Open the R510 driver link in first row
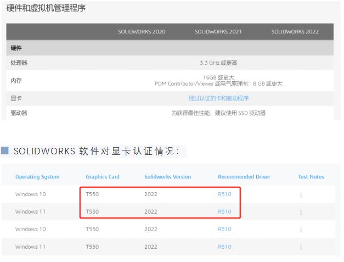 pyautogui.click(x=224, y=194)
